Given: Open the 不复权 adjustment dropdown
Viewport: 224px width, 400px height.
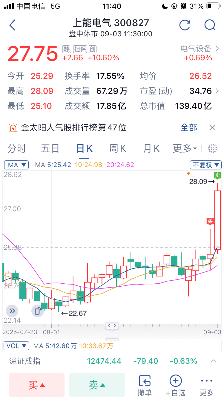Looking at the screenshot, I should [206, 165].
